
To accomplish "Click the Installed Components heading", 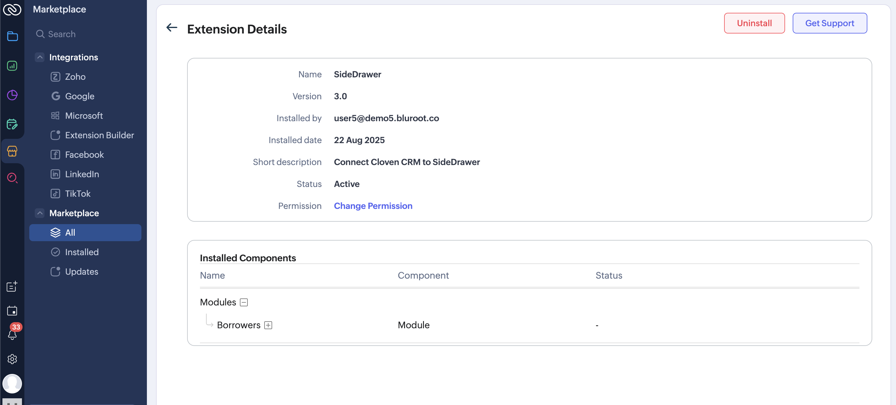I will 248,258.
